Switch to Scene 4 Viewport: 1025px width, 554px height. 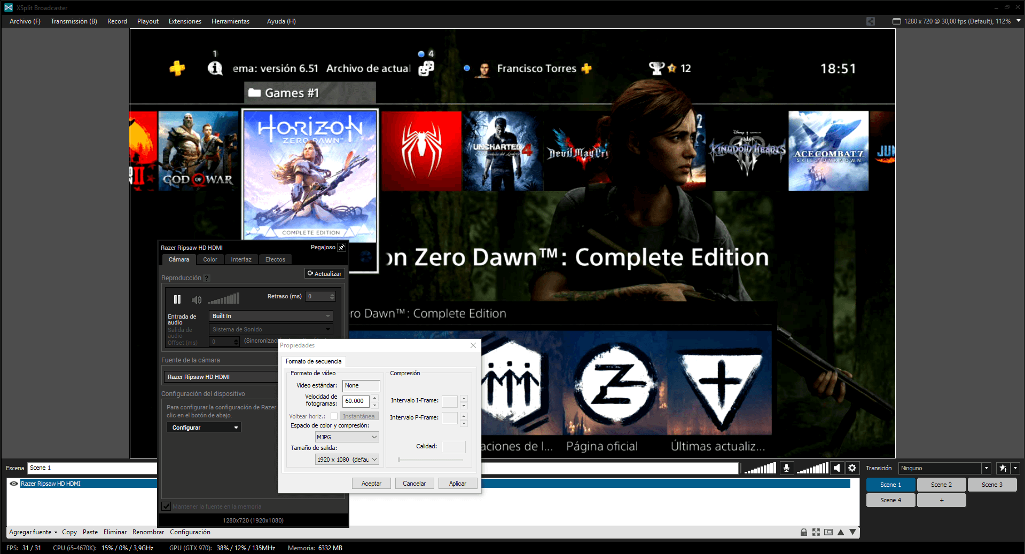(x=890, y=500)
